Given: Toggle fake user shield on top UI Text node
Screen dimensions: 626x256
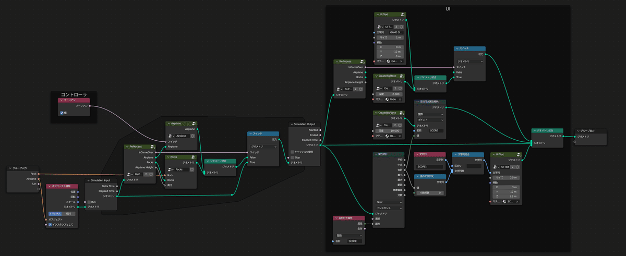Looking at the screenshot, I should tap(402, 26).
